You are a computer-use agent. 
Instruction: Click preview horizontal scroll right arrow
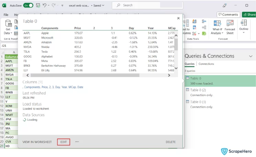coord(169,75)
